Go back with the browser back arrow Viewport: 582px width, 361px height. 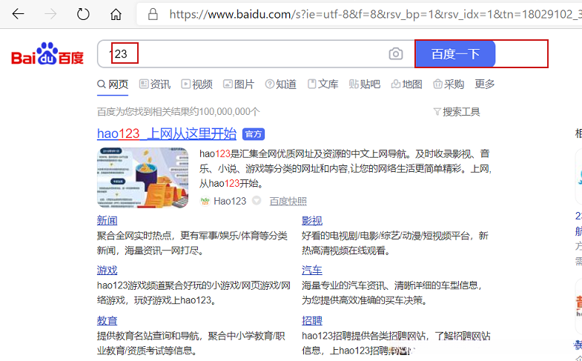[18, 14]
